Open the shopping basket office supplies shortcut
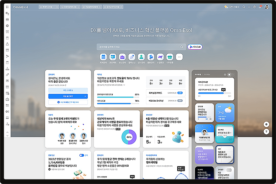 coord(170,57)
